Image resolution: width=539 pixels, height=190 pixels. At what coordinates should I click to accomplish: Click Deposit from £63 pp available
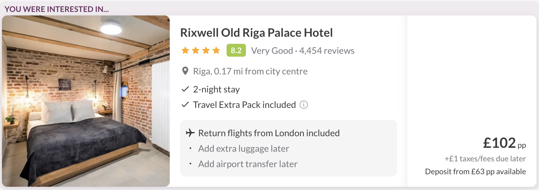point(475,172)
